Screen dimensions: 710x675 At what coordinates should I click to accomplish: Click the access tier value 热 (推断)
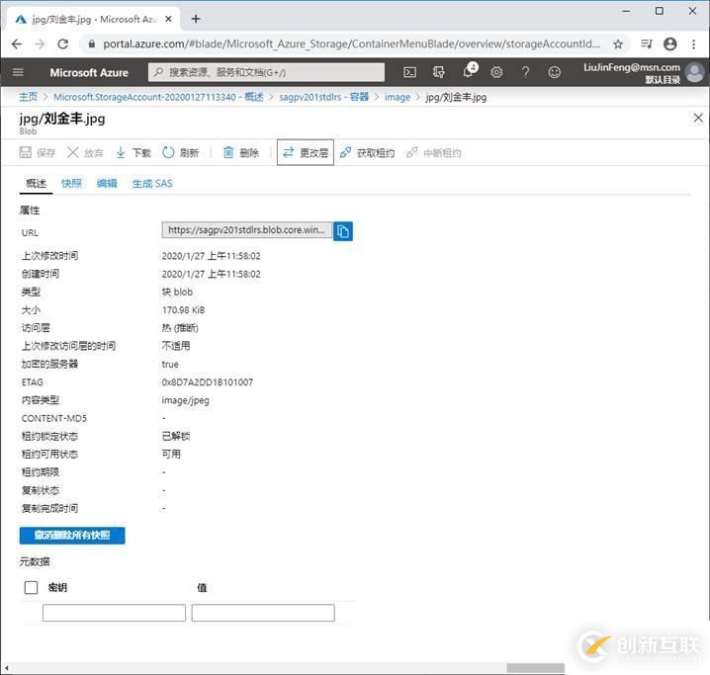point(180,328)
